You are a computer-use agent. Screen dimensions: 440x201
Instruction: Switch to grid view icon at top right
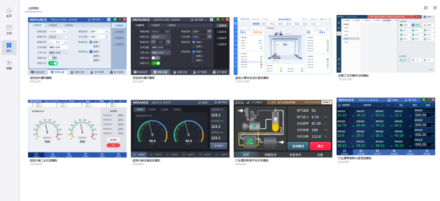(426, 8)
